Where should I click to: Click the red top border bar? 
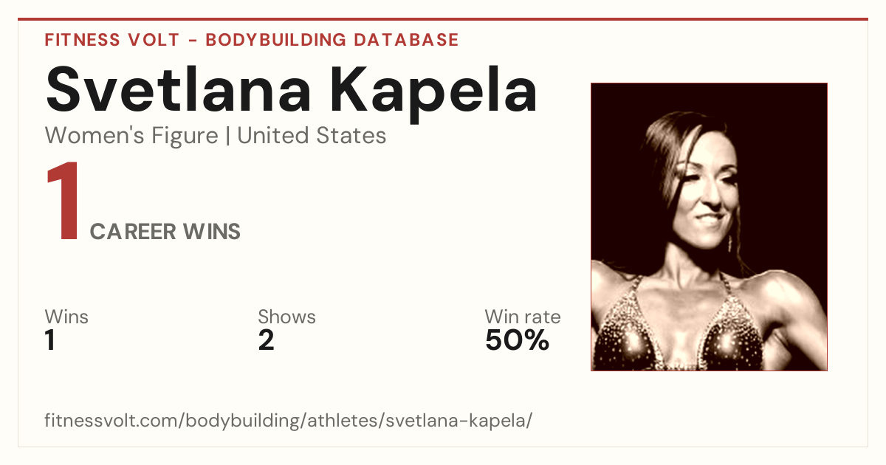tap(443, 19)
